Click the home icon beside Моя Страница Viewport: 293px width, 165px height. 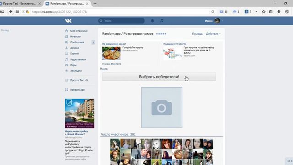66,31
